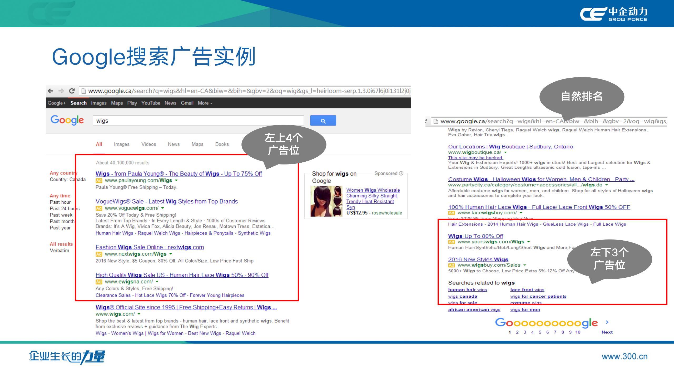Expand arrow next to www.voguewigs.com
Screen dimensions: 674x379
point(162,208)
